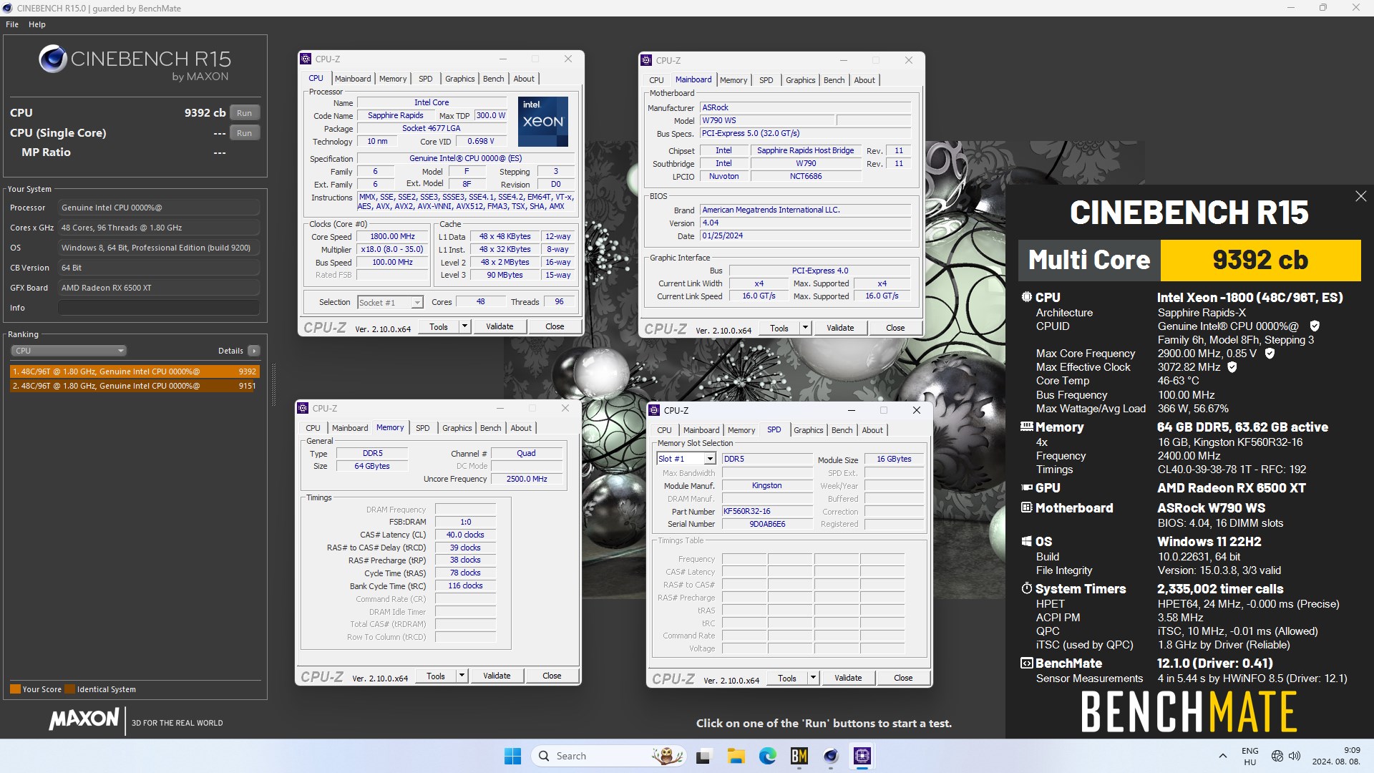Click Cinebench R15 logo sphere icon
Screen dimensions: 1374x773
click(52, 59)
